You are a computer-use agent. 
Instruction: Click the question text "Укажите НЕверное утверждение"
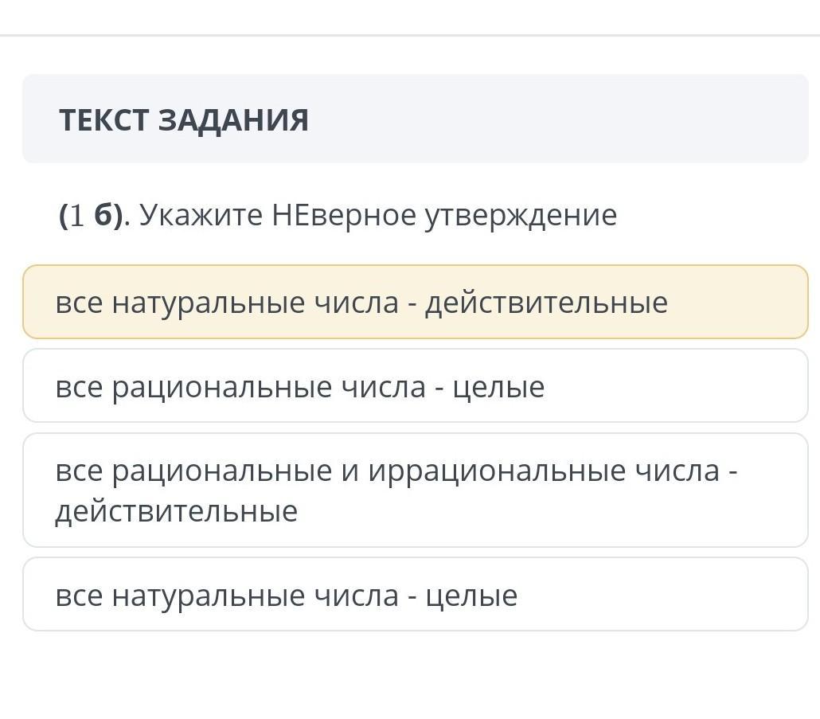pos(378,215)
